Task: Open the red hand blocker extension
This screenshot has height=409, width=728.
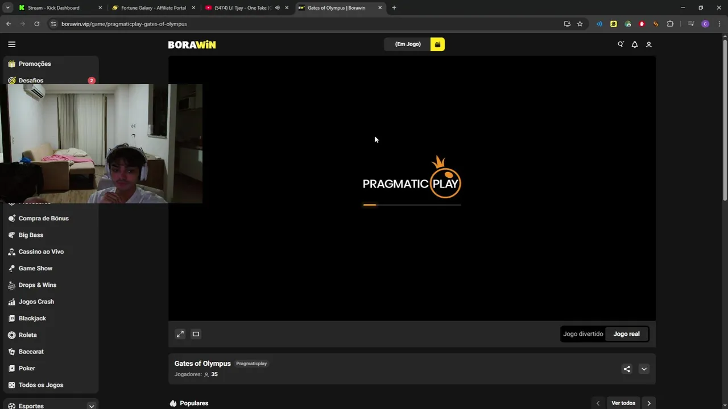Action: point(642,24)
